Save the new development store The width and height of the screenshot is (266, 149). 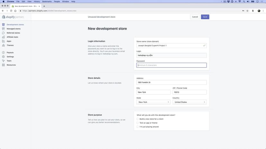click(x=205, y=17)
